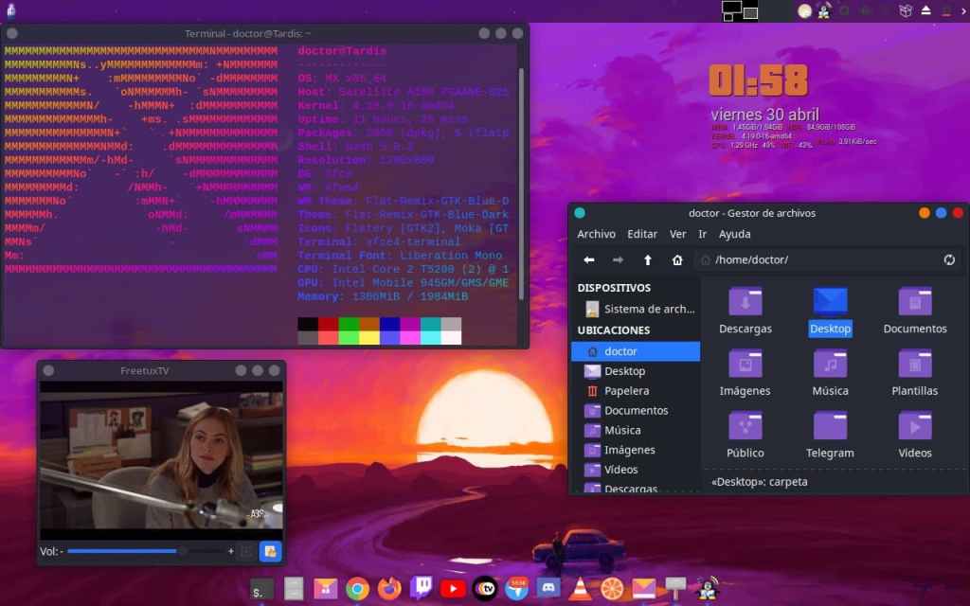Launch Firefox from the dock
Screen dimensions: 970x606
[389, 590]
